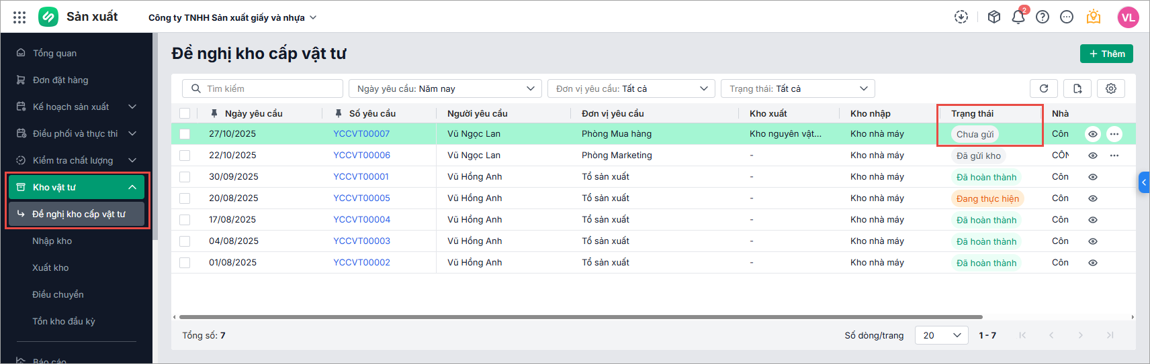Click the pin icon beside Ngày yêu cầu
The width and height of the screenshot is (1150, 364).
(x=214, y=113)
